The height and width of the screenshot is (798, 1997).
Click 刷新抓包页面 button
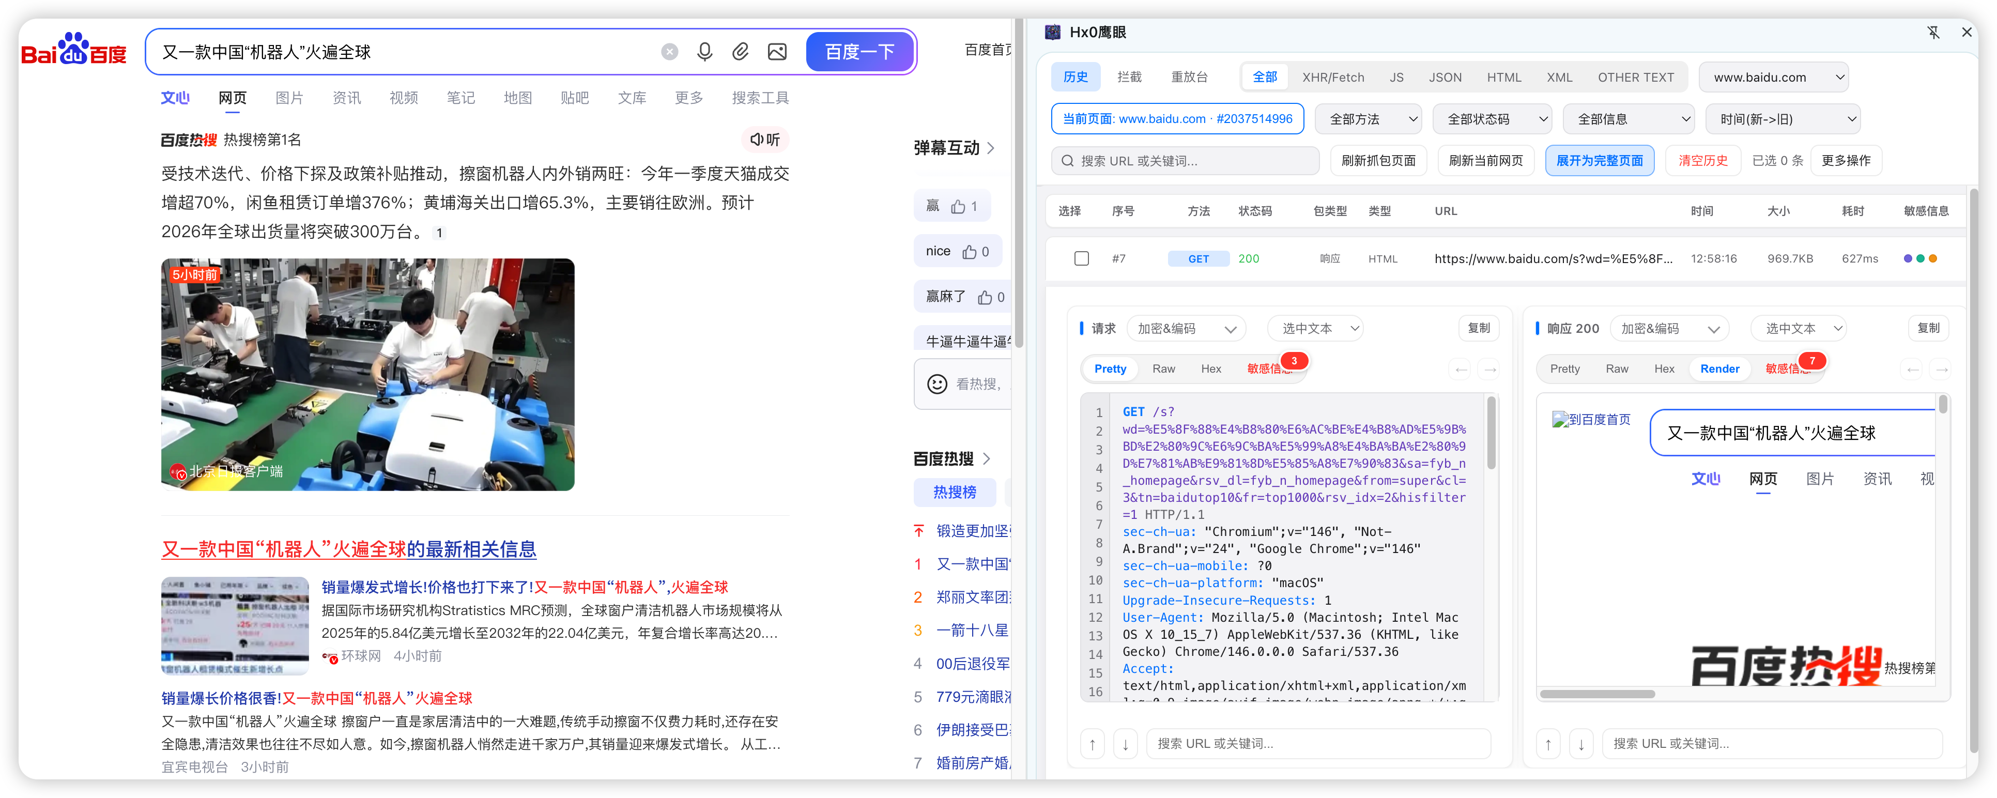[x=1378, y=161]
